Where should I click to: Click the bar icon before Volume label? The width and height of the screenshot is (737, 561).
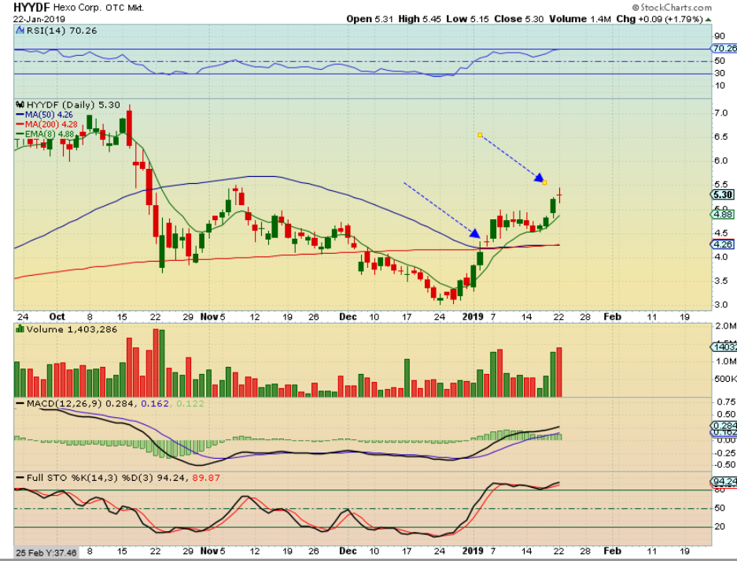(x=20, y=329)
